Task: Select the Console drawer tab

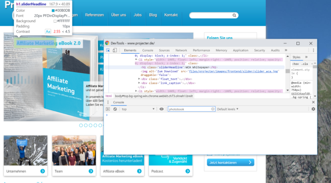Action: click(118, 102)
